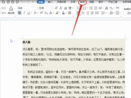Select the AaBbC 正文 style thumbnail
Image resolution: width=131 pixels, height=98 pixels.
tap(128, 11)
